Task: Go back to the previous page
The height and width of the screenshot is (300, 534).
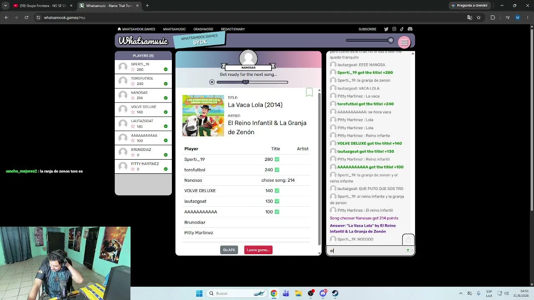Action: [x=6, y=17]
